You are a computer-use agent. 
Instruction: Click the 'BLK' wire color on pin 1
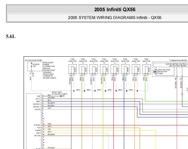point(49,95)
